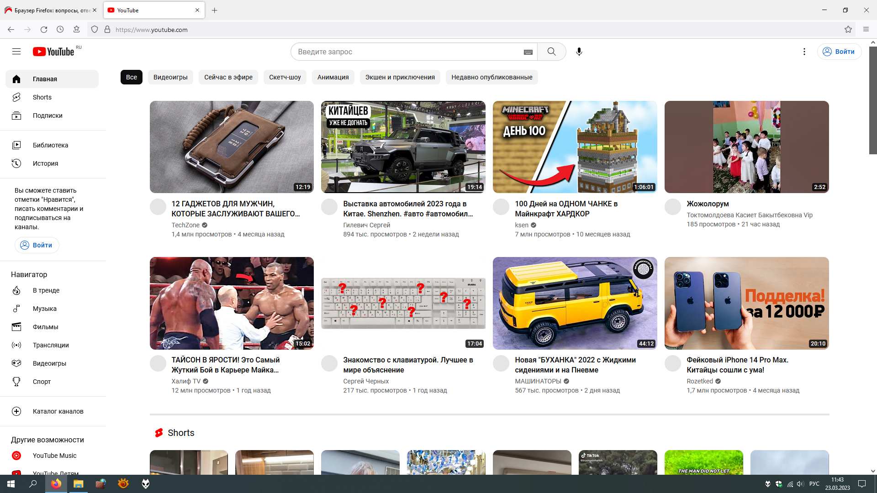Select the Анимация filter chip
The width and height of the screenshot is (877, 493).
[x=333, y=77]
